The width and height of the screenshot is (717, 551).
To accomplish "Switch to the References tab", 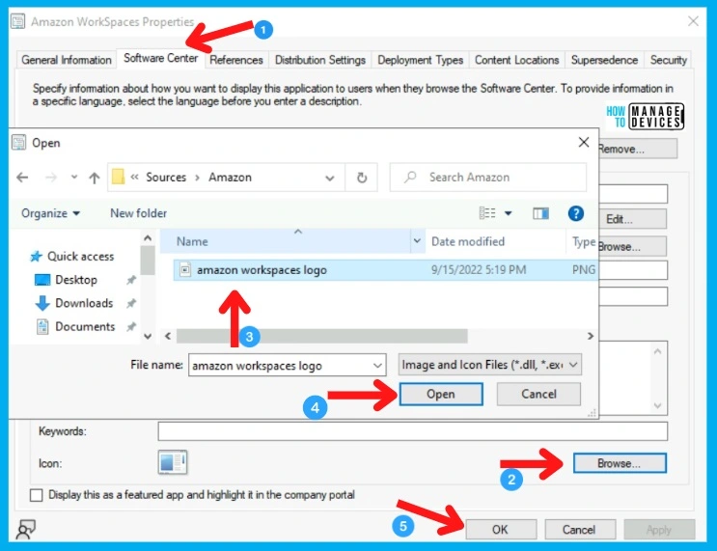I will click(236, 60).
